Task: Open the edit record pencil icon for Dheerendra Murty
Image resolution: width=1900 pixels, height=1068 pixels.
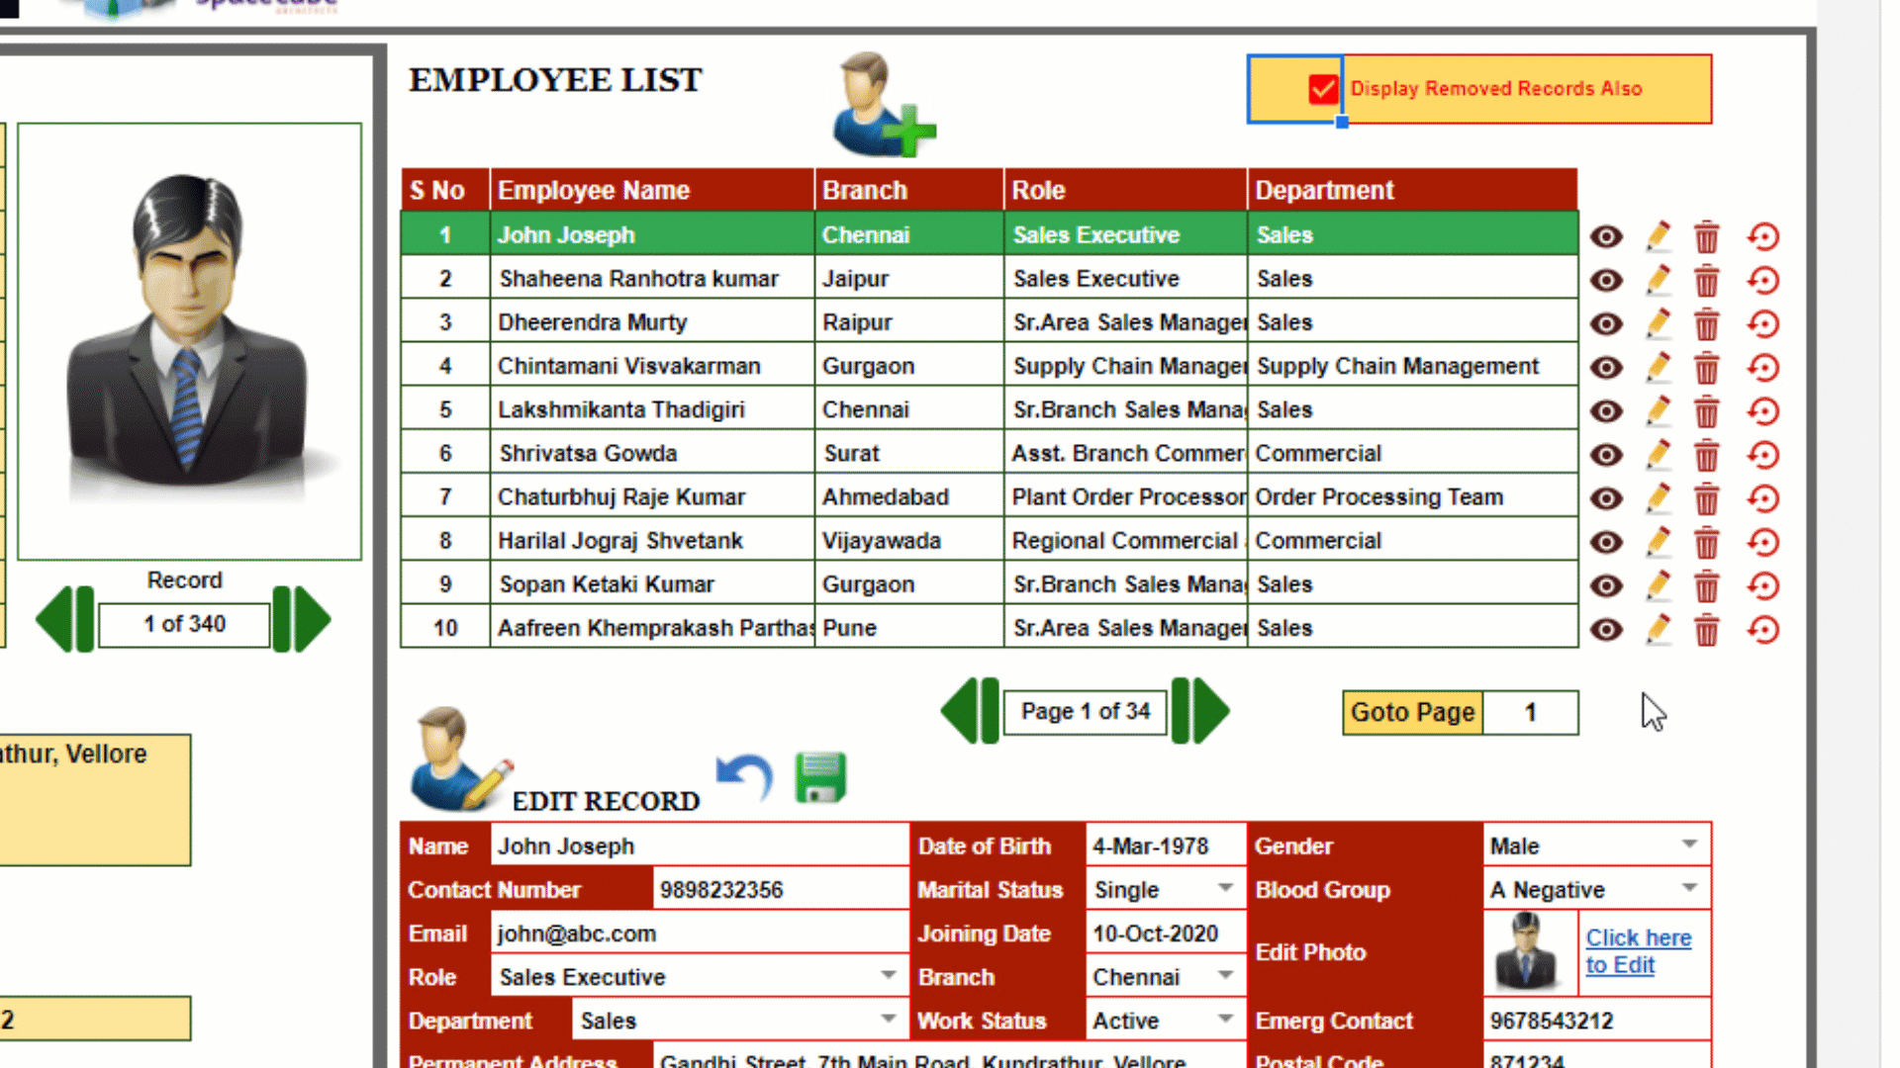Action: pyautogui.click(x=1658, y=323)
